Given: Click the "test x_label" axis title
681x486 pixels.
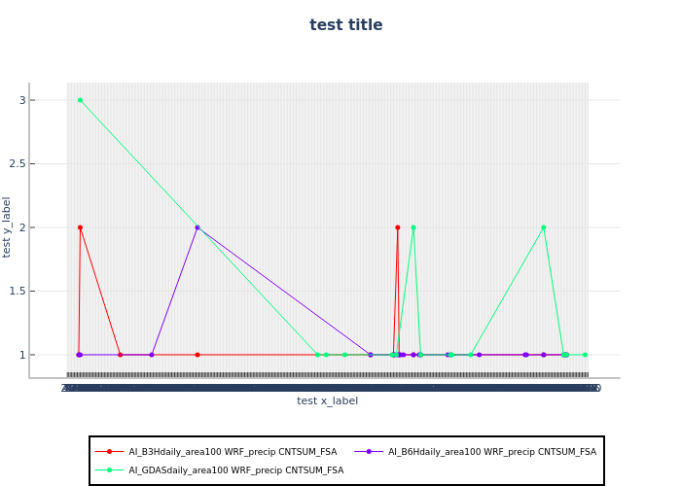Looking at the screenshot, I should pos(327,400).
